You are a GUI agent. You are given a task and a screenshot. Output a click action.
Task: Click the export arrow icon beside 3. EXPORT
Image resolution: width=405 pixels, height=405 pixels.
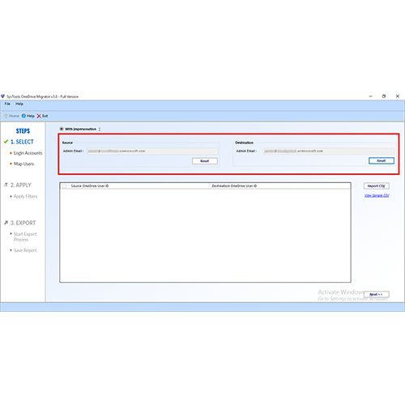point(6,223)
